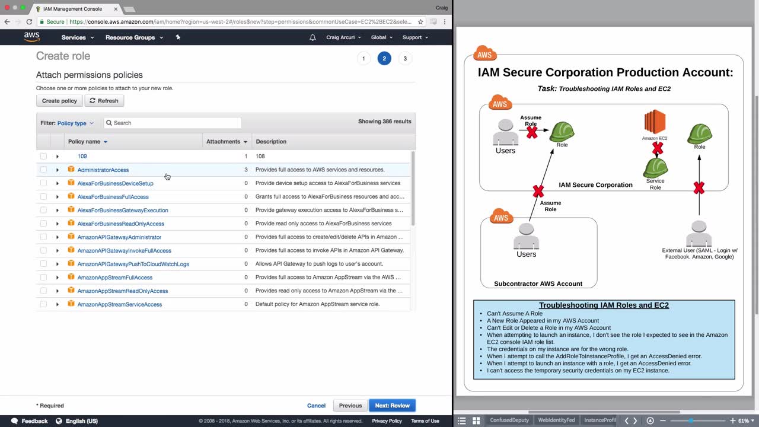Viewport: 759px width, 427px height.
Task: Reload the browser page
Action: pyautogui.click(x=29, y=21)
